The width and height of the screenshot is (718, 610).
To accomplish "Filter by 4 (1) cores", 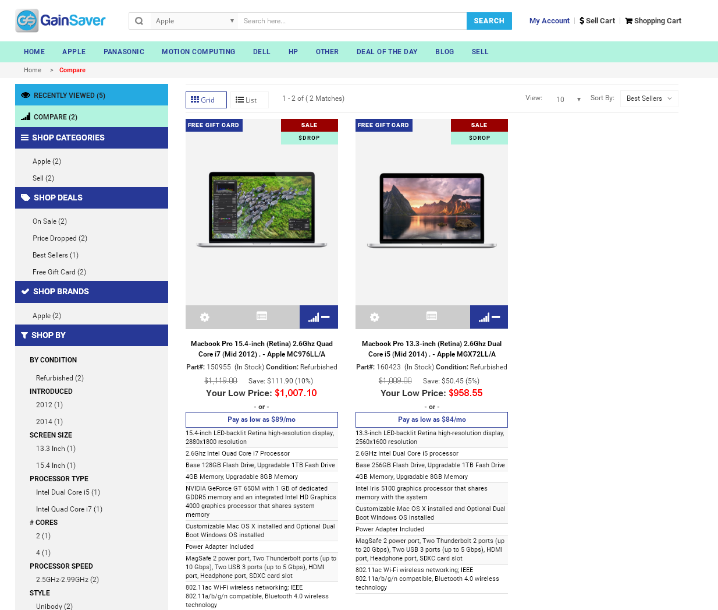I will click(43, 553).
